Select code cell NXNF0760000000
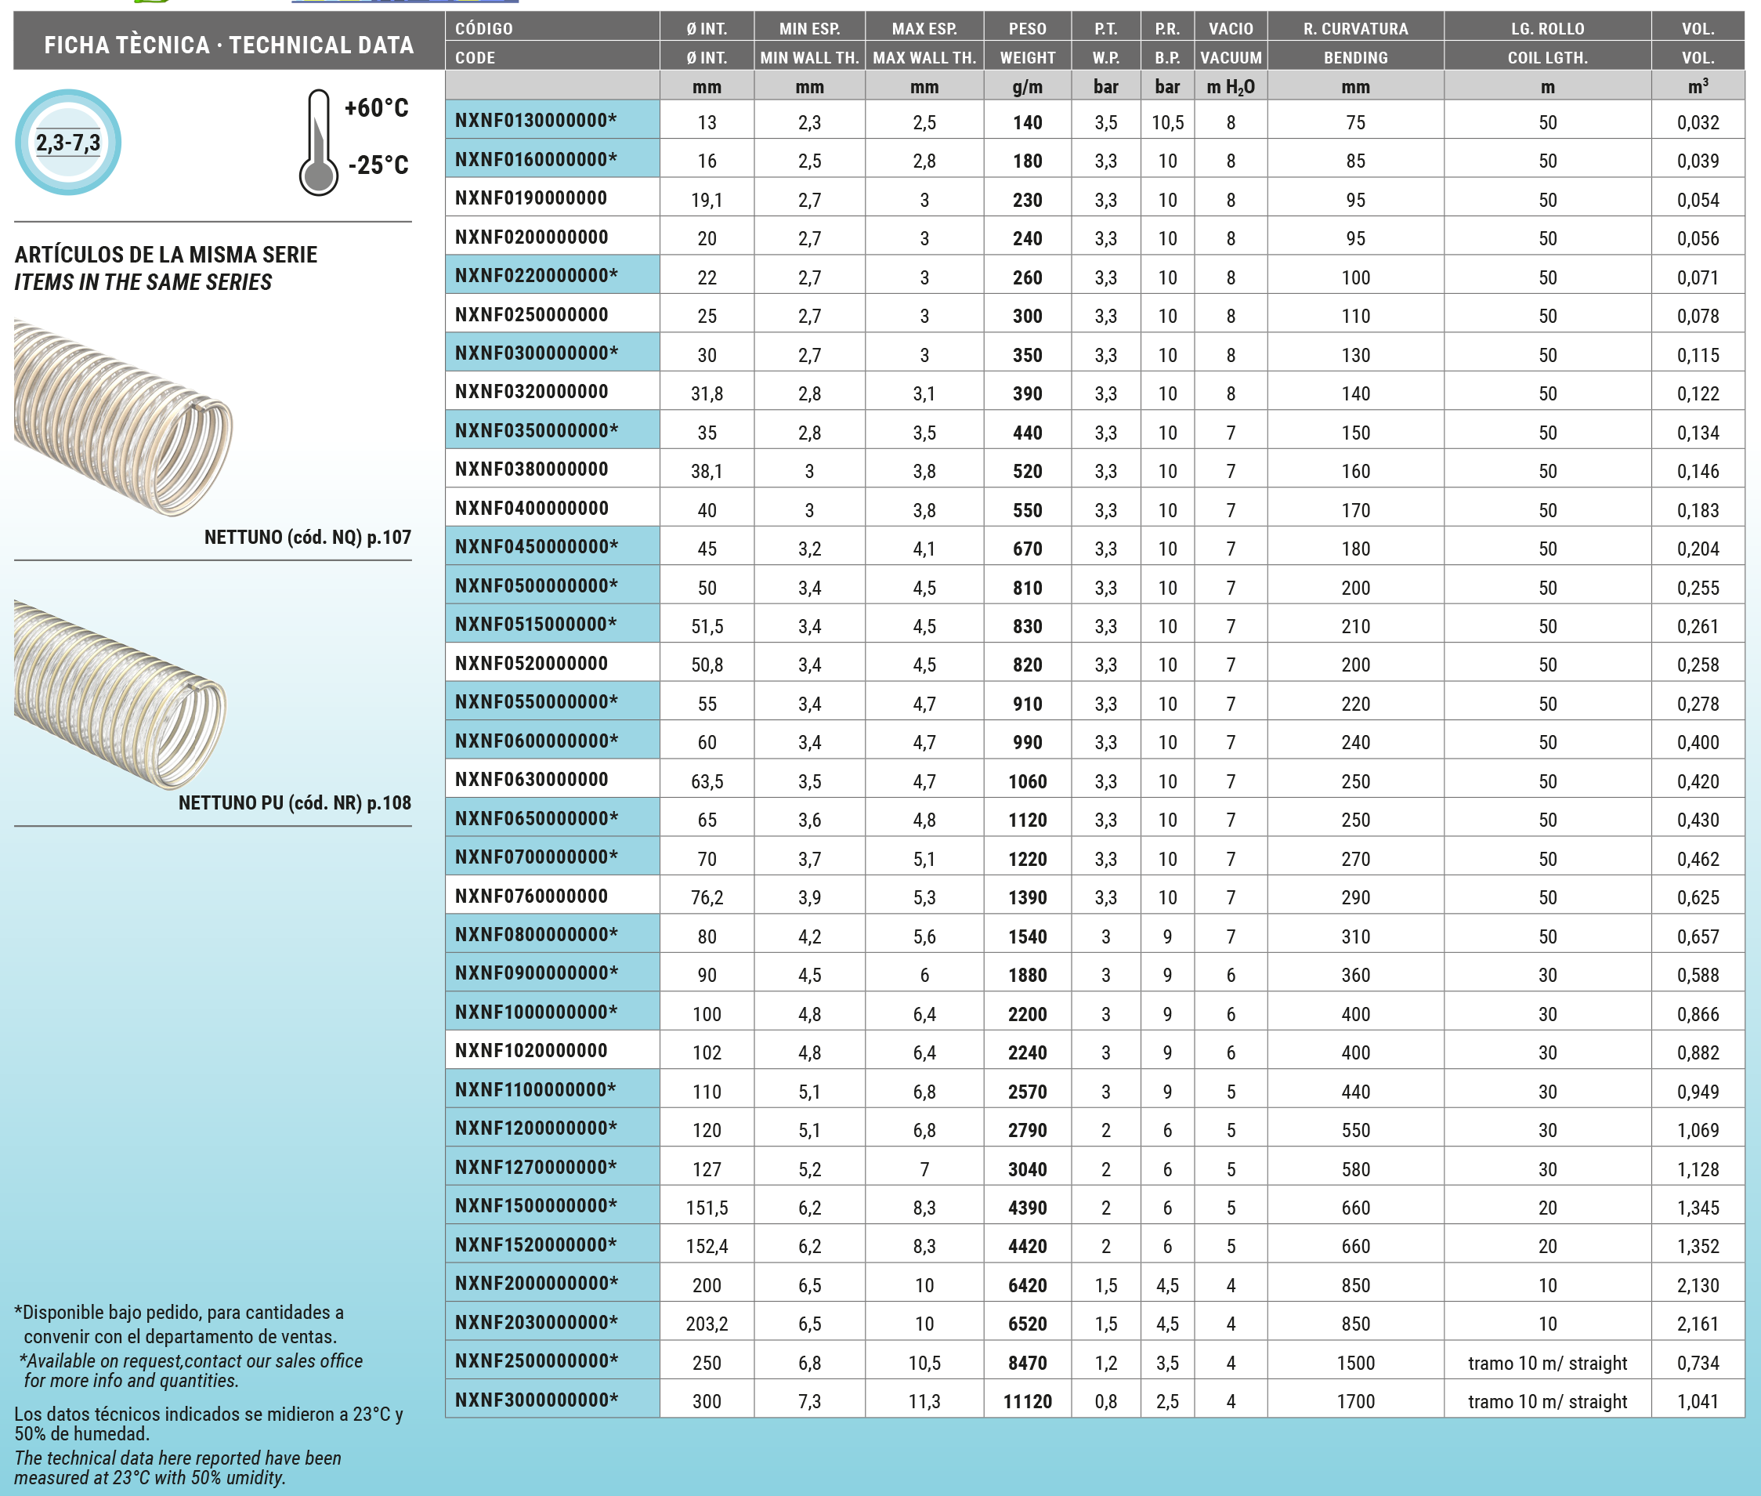This screenshot has height=1496, width=1761. 552,896
